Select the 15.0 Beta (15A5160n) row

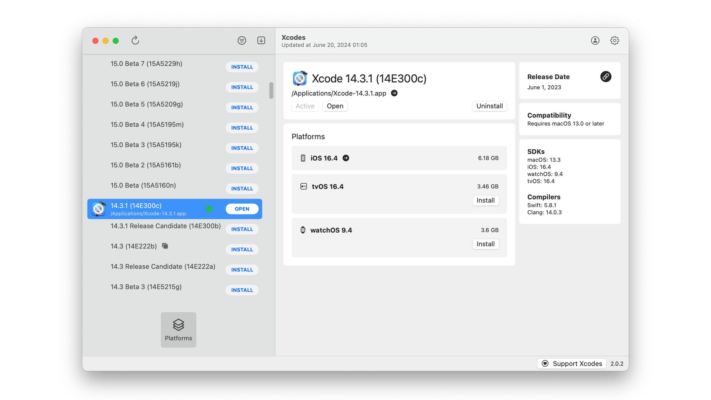point(175,189)
